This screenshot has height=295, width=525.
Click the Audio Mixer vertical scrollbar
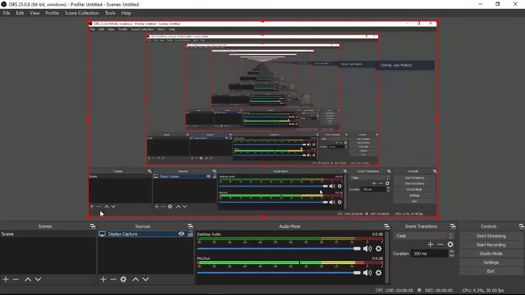coord(387,257)
